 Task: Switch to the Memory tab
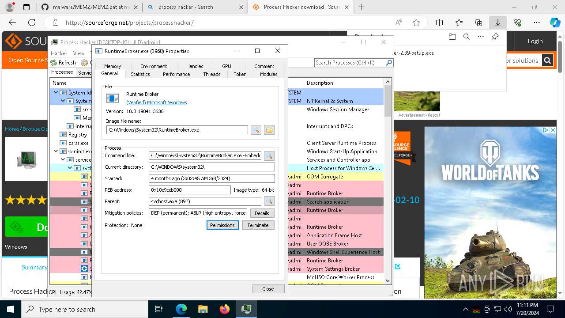[113, 66]
